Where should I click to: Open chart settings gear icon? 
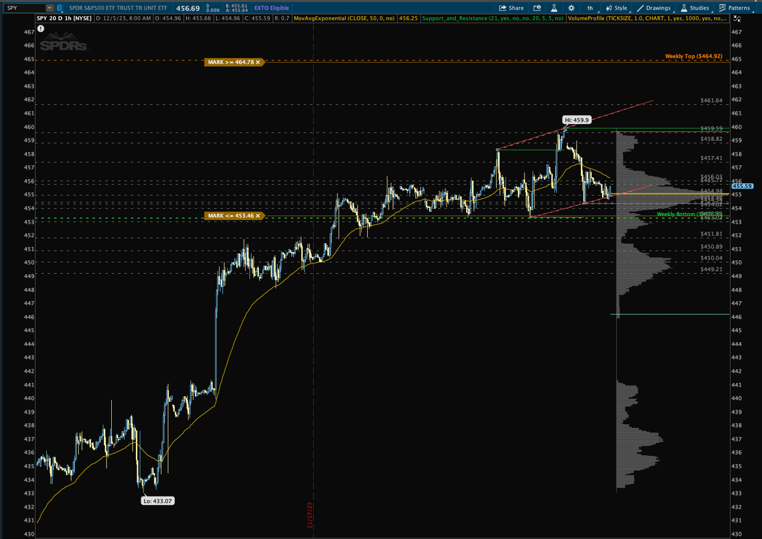(x=571, y=8)
